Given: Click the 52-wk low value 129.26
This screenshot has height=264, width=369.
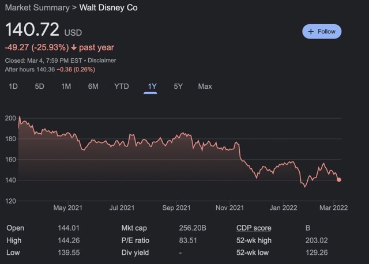Looking at the screenshot, I should 317,252.
